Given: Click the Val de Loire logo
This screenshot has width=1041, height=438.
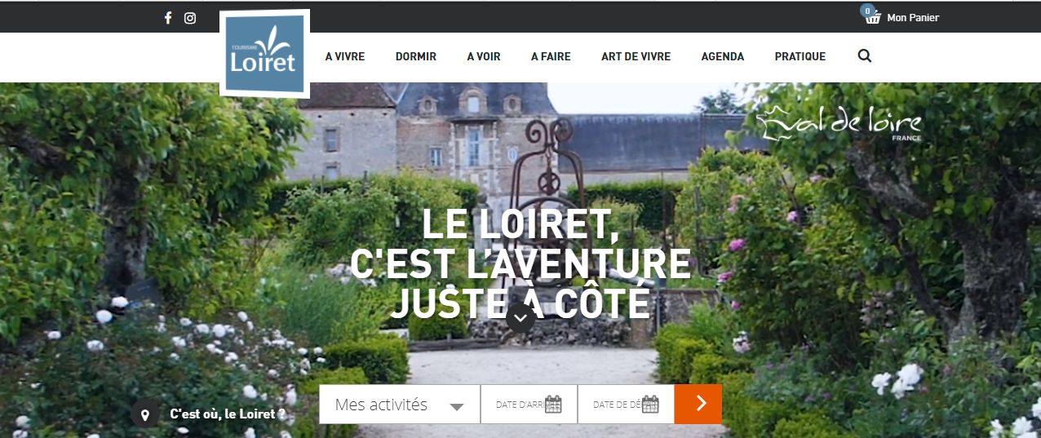Looking at the screenshot, I should pyautogui.click(x=839, y=125).
